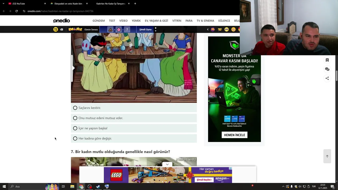This screenshot has height=190, width=338.
Task: Show hidden system tray icons
Action: click(x=283, y=187)
